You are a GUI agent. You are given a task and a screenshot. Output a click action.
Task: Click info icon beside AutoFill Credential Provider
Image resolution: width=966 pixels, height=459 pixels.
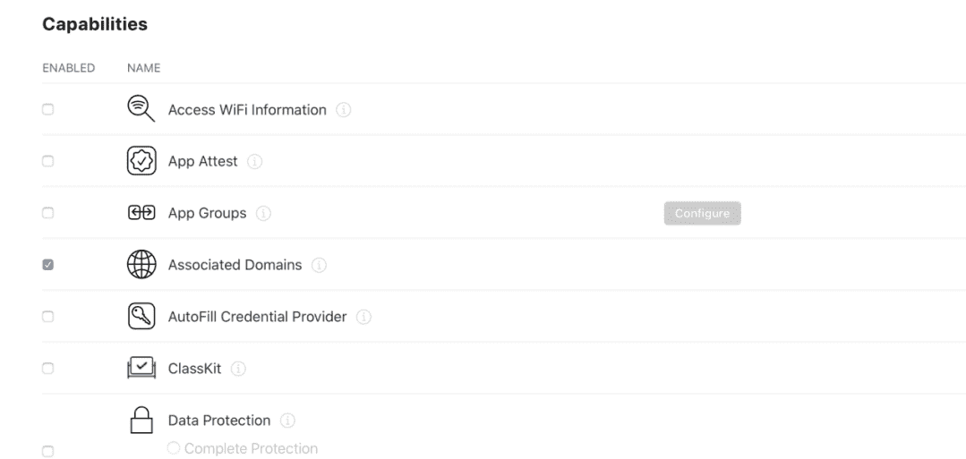coord(363,317)
